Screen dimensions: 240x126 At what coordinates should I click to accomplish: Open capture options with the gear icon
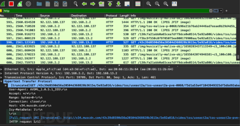click(28, 4)
